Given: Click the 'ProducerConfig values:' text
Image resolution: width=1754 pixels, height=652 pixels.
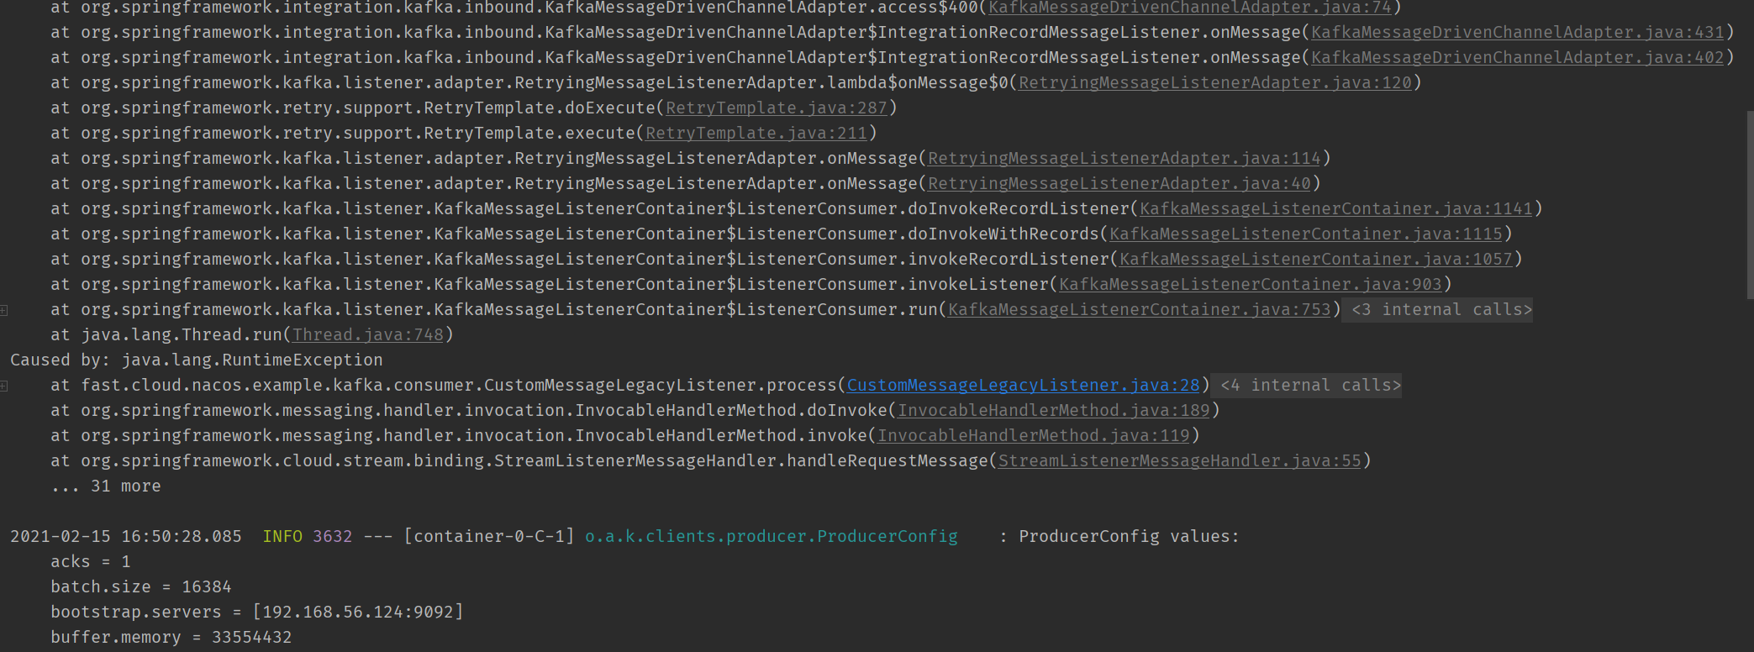Looking at the screenshot, I should pyautogui.click(x=1129, y=537).
